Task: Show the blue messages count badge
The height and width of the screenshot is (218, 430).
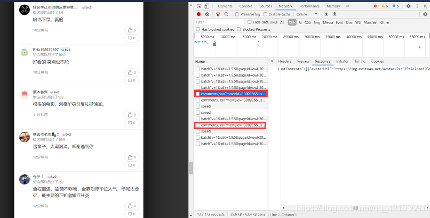Action: tap(395, 6)
